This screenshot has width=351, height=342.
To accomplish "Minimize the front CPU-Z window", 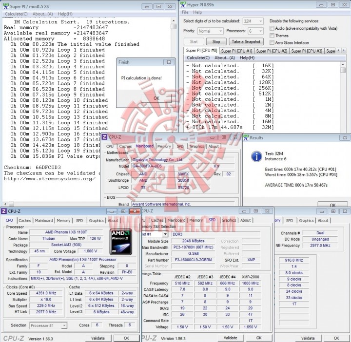I will click(x=112, y=211).
